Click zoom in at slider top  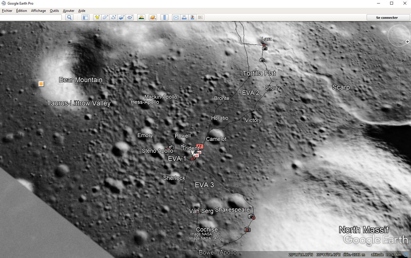tap(399, 69)
